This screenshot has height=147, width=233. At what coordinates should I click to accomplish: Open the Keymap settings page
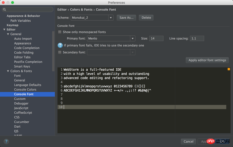coord(13,25)
